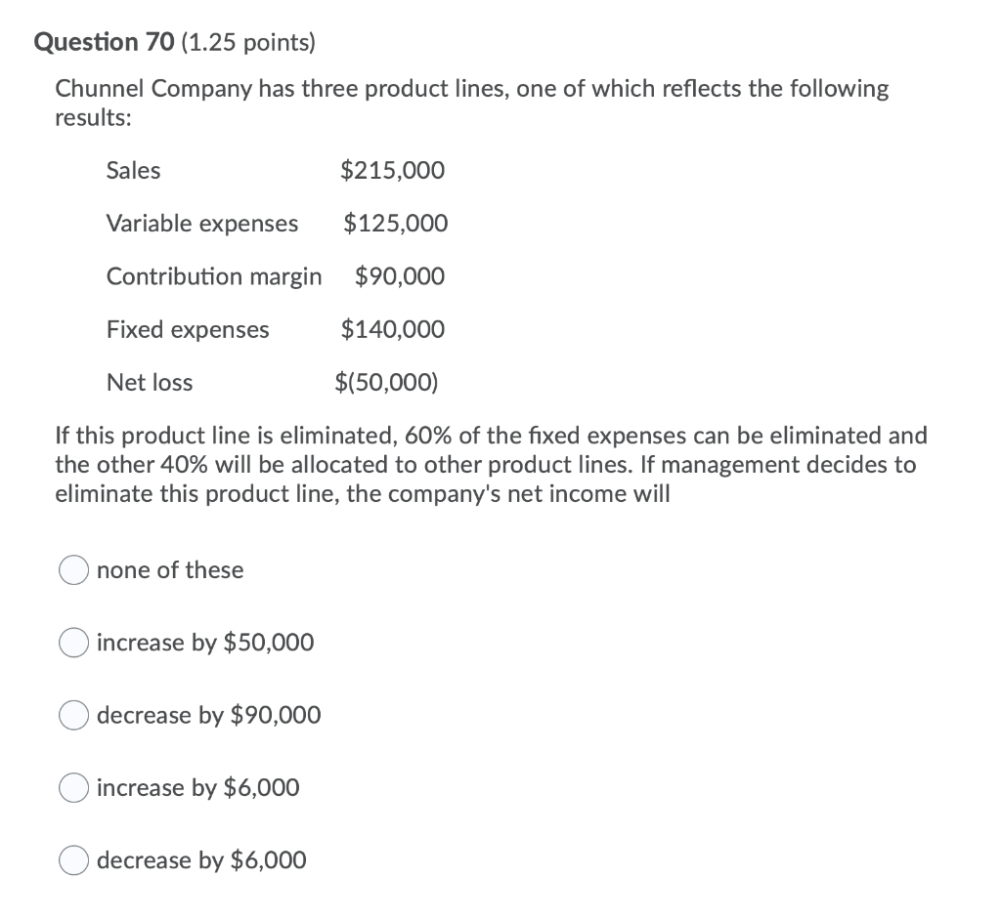Select the "none of these" radio button
Screen dimensions: 1001x919
[73, 569]
